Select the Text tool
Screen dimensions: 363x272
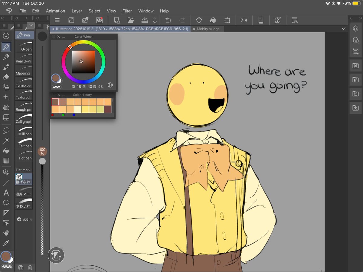coord(6,193)
